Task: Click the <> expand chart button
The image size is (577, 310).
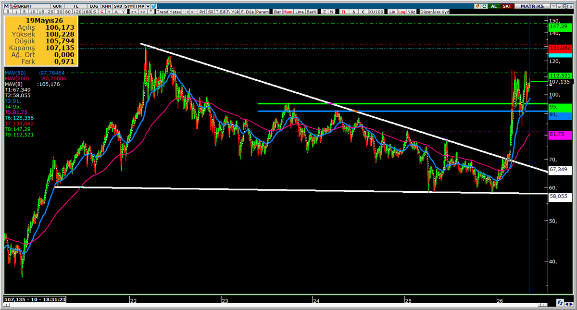Action: [x=144, y=12]
